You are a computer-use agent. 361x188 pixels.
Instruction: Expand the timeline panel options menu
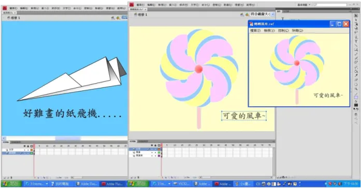tap(273, 142)
